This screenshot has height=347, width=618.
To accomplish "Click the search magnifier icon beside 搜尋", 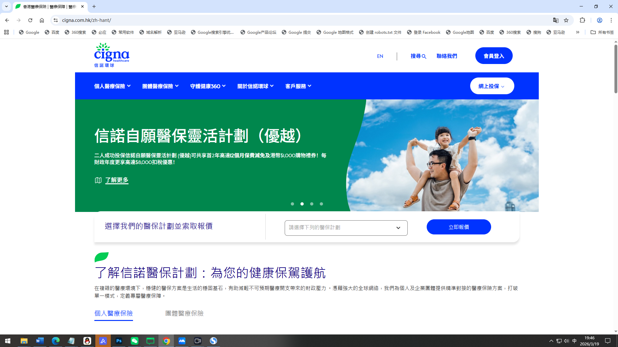I will click(x=424, y=56).
